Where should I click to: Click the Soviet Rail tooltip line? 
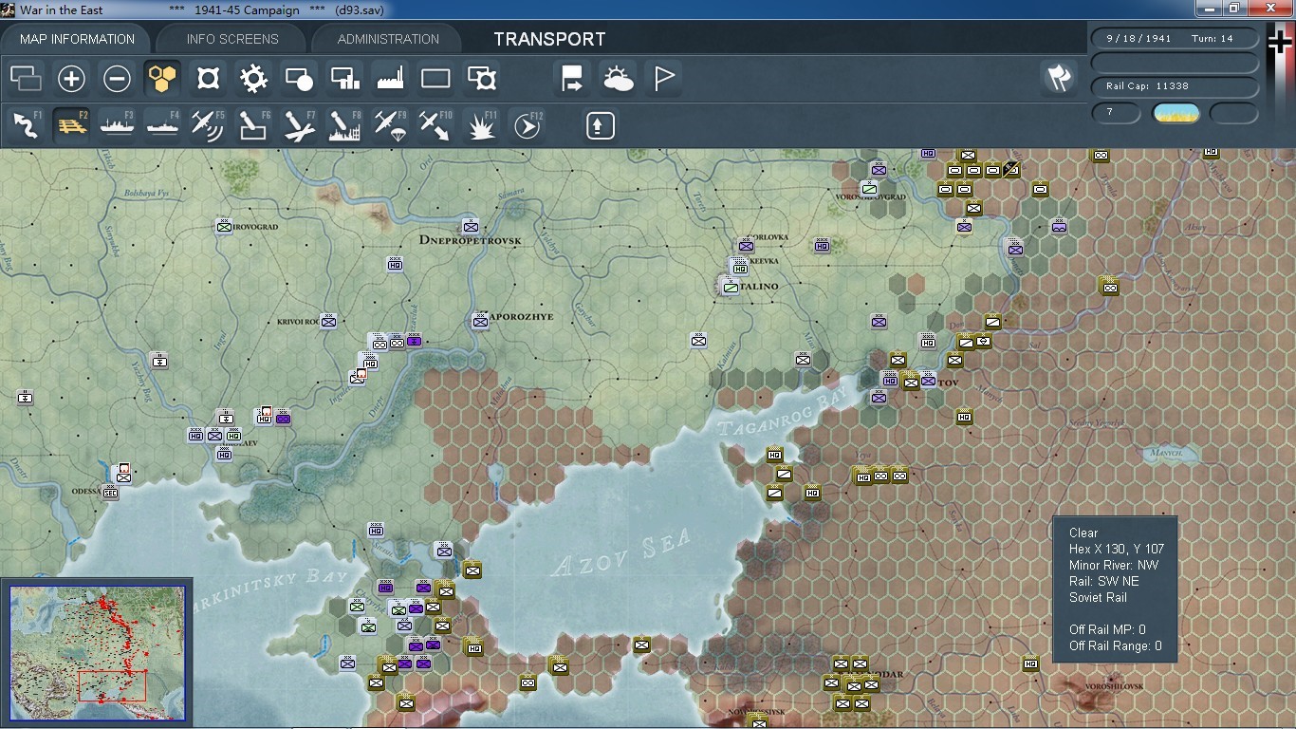point(1098,598)
